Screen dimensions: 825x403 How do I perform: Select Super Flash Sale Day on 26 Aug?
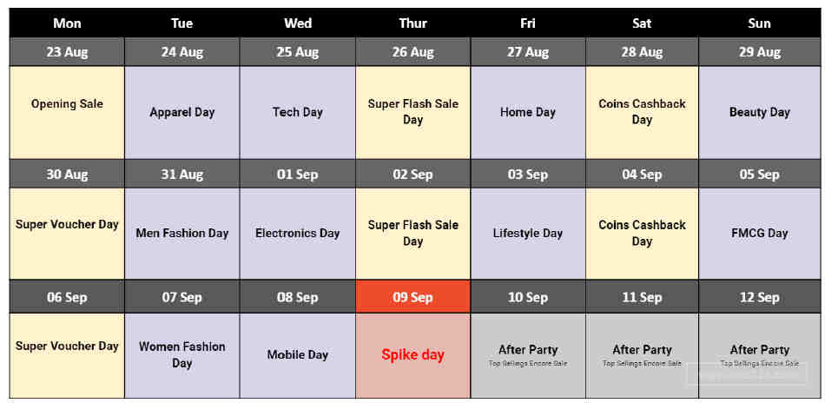pos(413,112)
